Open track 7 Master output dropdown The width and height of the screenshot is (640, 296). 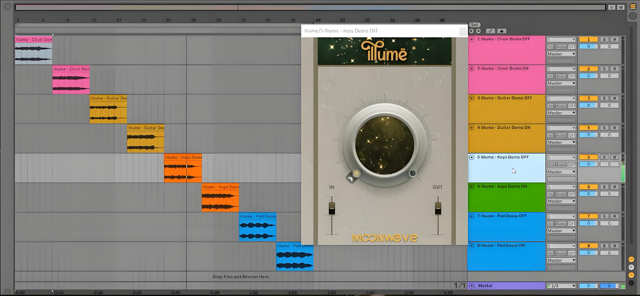[561, 230]
